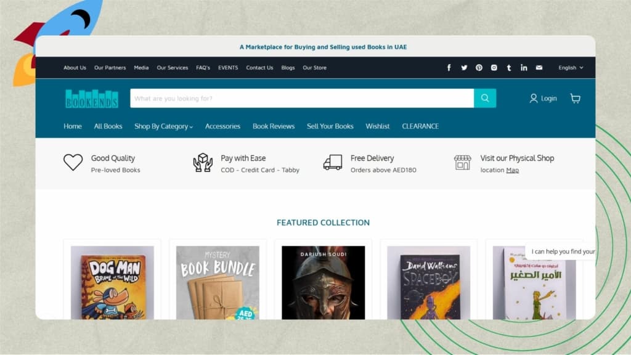Open the shopping cart icon
Image resolution: width=631 pixels, height=355 pixels.
[575, 99]
